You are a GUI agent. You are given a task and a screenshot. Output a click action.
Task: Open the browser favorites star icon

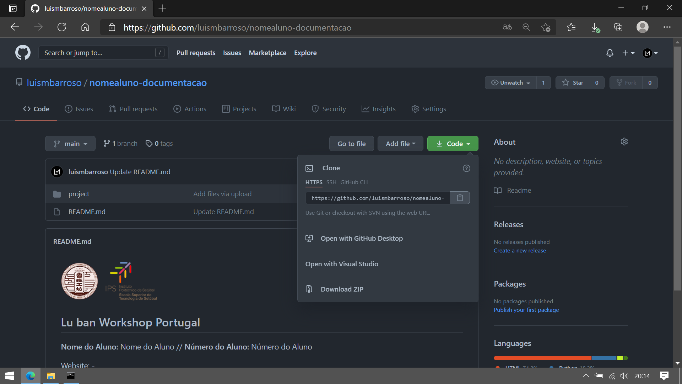click(x=571, y=27)
